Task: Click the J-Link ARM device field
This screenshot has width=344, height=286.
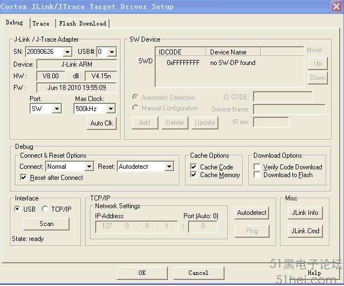Action: pos(77,64)
